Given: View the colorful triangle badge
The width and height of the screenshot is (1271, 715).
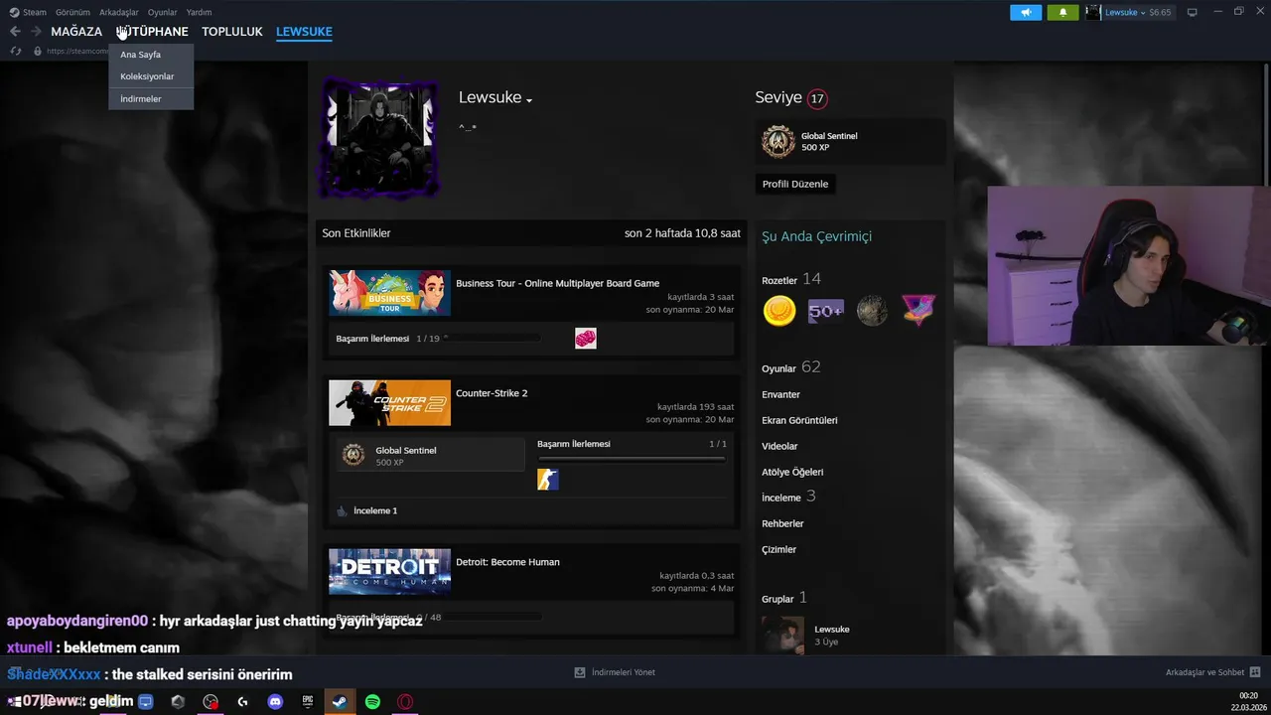Looking at the screenshot, I should coord(918,311).
